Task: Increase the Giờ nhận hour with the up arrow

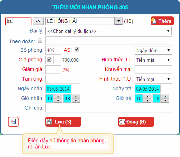Action: 58,96
